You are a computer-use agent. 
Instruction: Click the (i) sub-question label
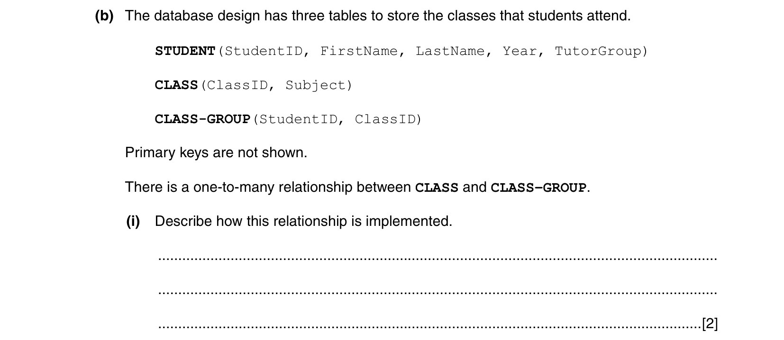coord(133,221)
